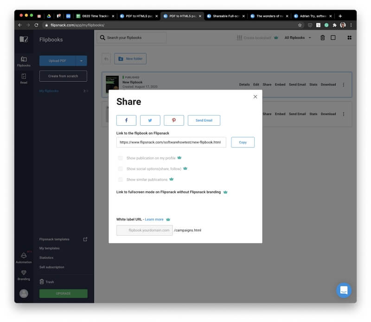Open the Trash folder
371x322 pixels.
pos(47,282)
